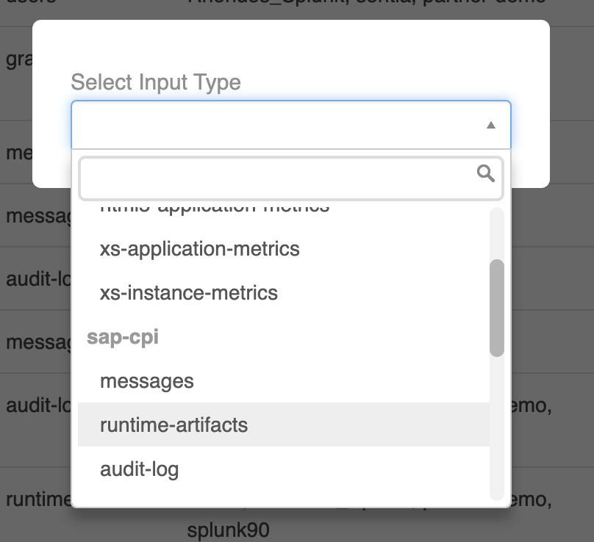Click the dropdown list scrollbar thumb

pos(497,307)
